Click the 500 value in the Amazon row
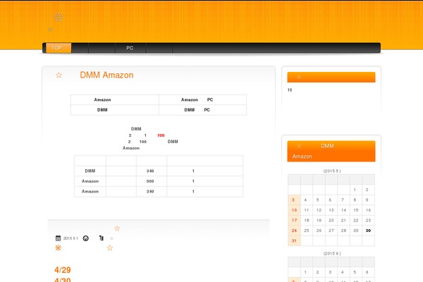Viewport: 423px width, 282px height. click(150, 181)
